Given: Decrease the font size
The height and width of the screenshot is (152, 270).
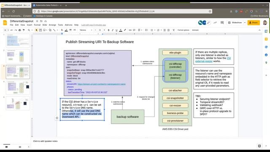Looking at the screenshot, I should point(95,30).
